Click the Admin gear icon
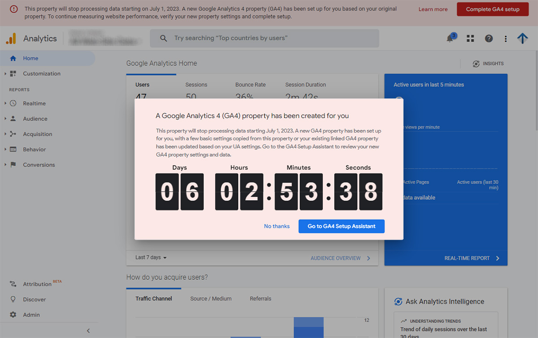The width and height of the screenshot is (538, 338). 13,315
